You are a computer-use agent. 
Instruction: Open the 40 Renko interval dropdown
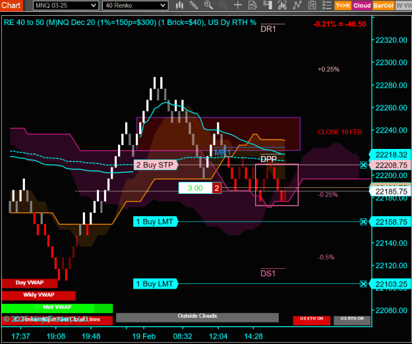(x=135, y=5)
